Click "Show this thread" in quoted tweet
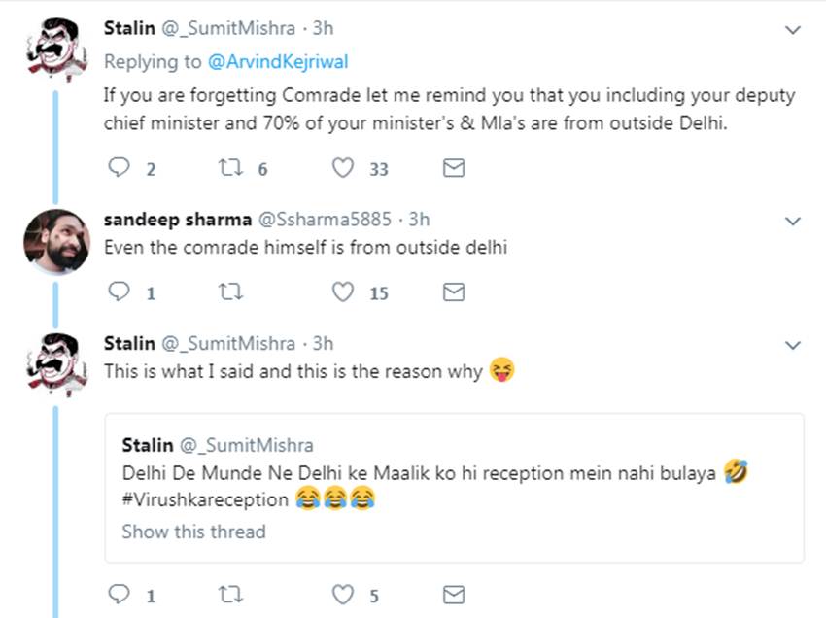Image resolution: width=826 pixels, height=618 pixels. pos(193,532)
